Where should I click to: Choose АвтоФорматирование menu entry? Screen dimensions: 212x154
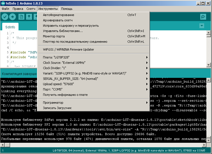[93, 15]
